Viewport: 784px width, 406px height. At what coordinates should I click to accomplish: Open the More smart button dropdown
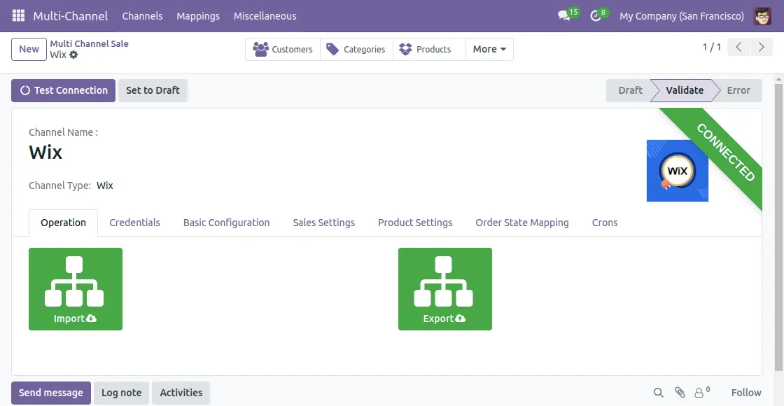489,49
